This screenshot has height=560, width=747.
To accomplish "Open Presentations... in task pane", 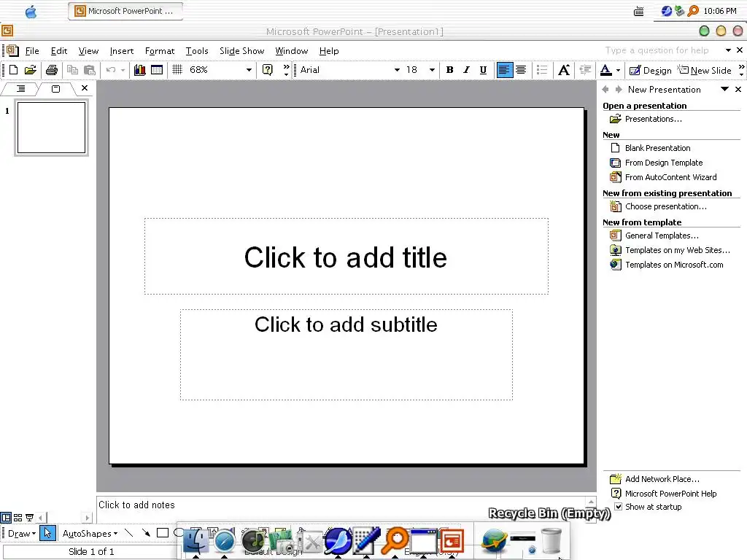I will point(653,119).
